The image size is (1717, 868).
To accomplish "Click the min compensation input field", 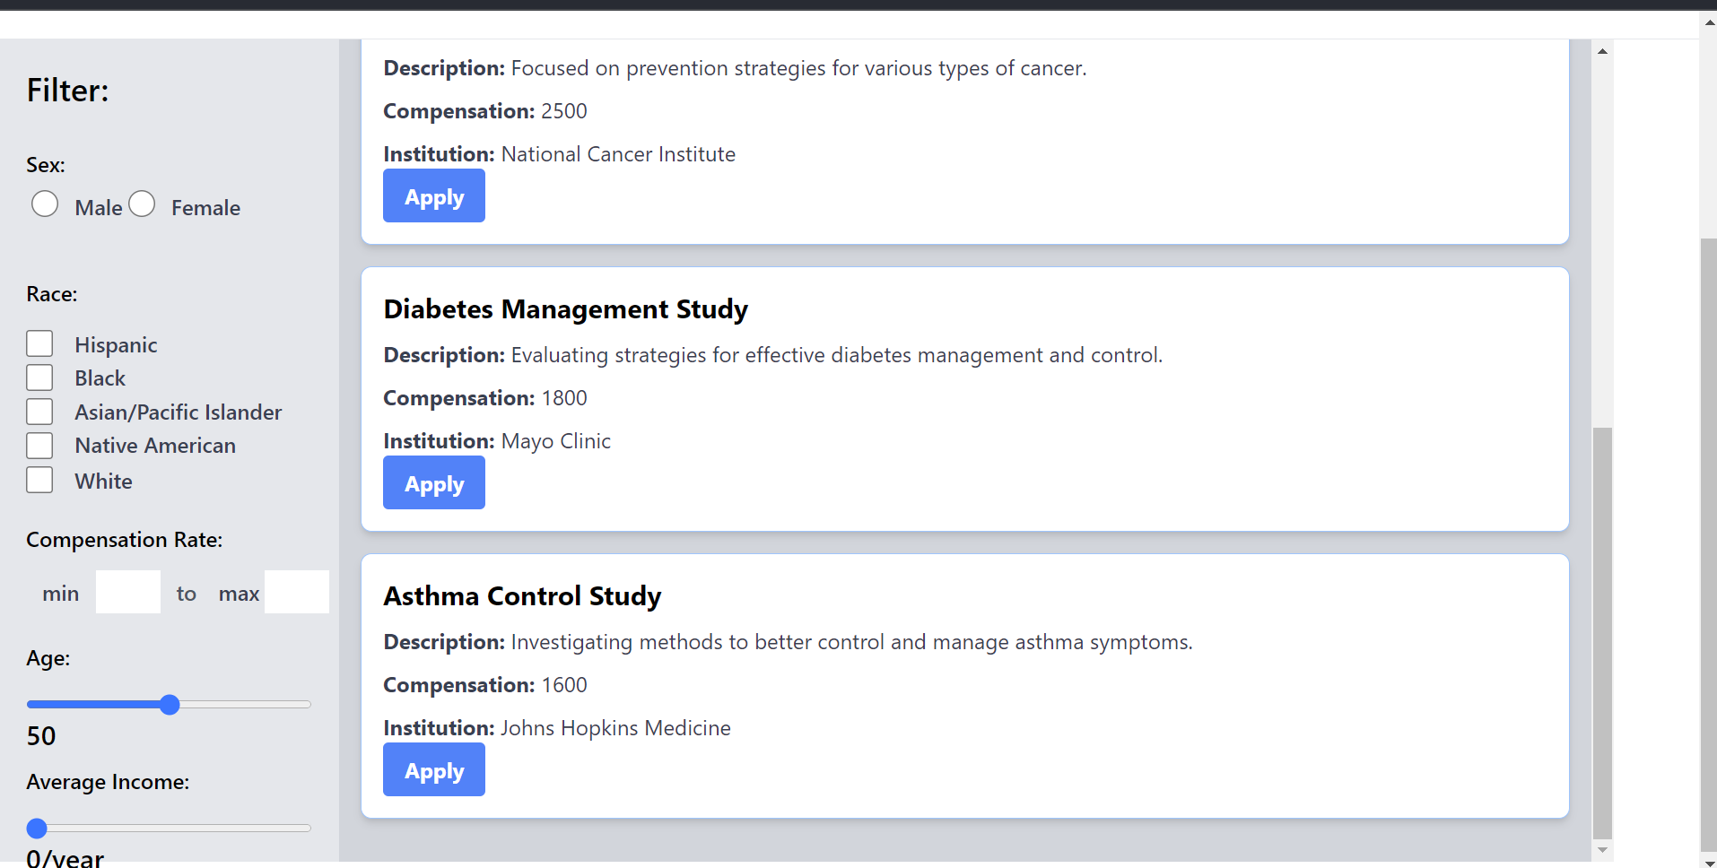I will click(128, 593).
